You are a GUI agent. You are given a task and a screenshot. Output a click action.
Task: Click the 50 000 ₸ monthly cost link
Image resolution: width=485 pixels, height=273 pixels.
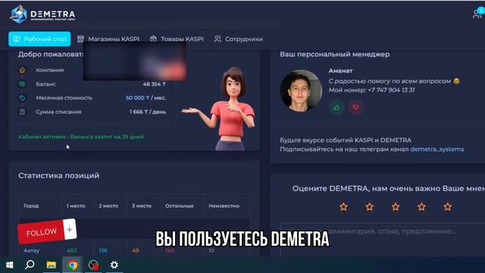(x=137, y=98)
